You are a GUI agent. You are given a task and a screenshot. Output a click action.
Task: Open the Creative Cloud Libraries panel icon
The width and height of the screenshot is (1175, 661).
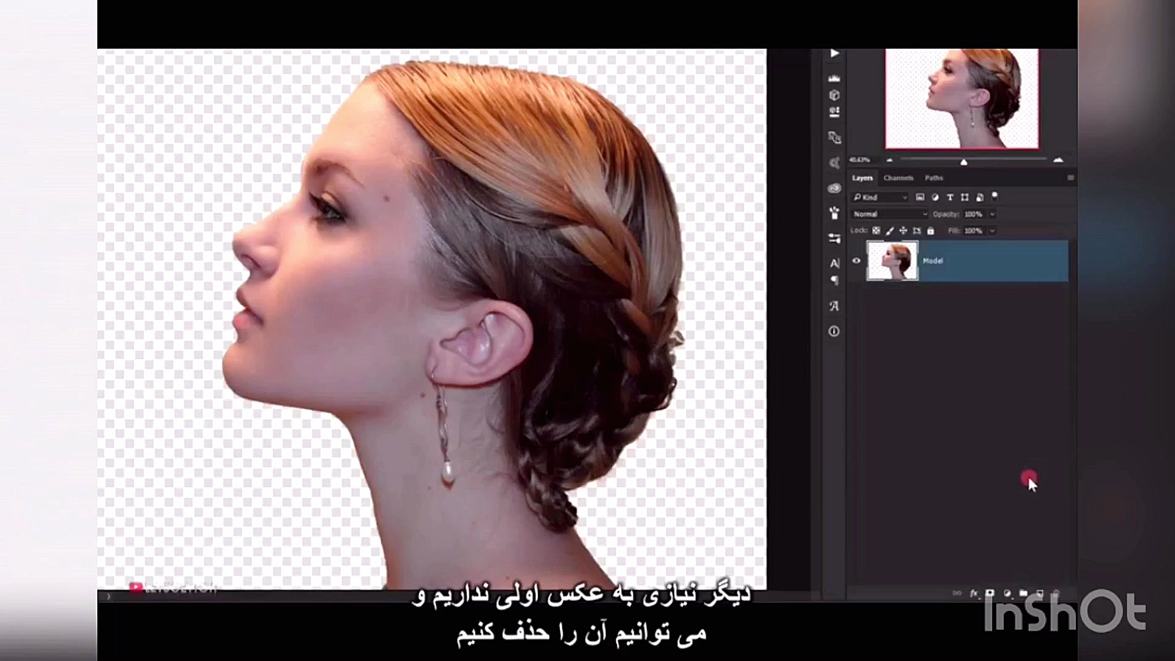tap(834, 188)
